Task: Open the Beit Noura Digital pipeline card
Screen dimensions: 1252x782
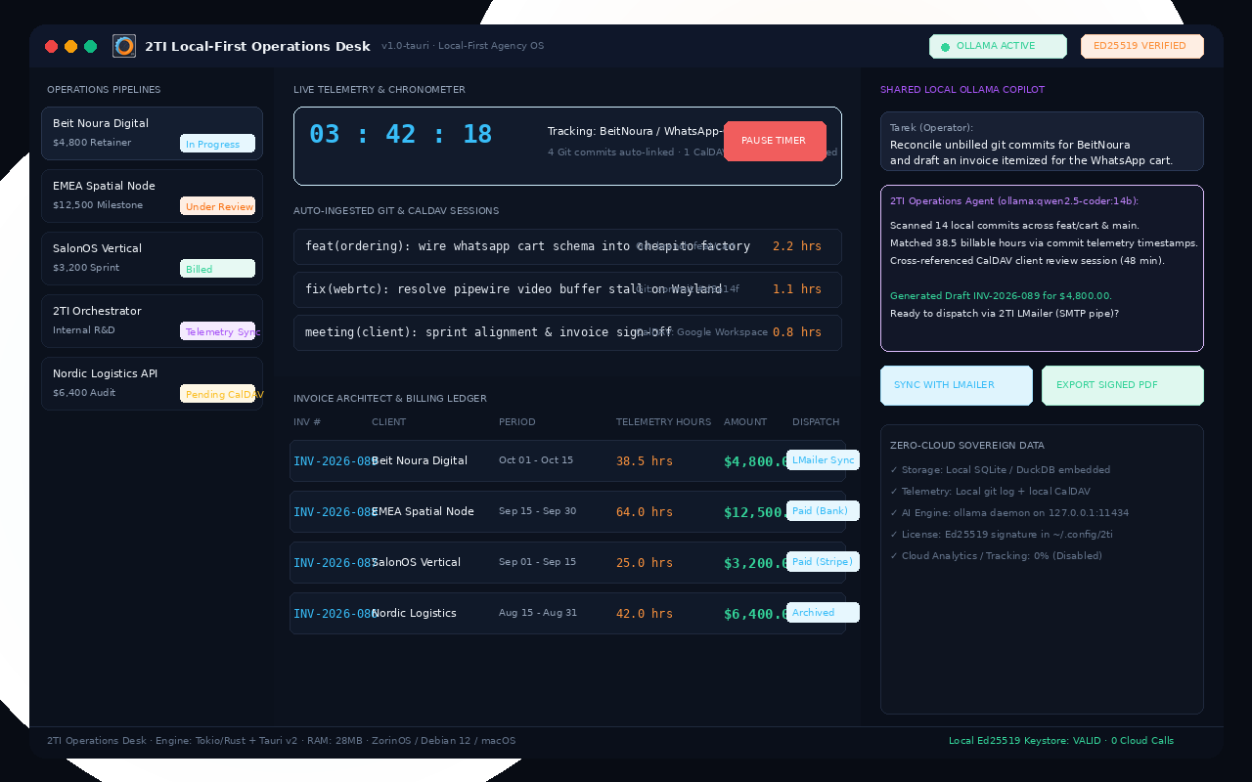Action: coord(152,133)
